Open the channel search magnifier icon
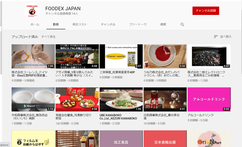 (x=182, y=24)
